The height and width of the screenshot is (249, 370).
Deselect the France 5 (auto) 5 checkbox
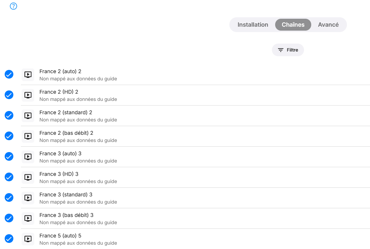[9, 239]
